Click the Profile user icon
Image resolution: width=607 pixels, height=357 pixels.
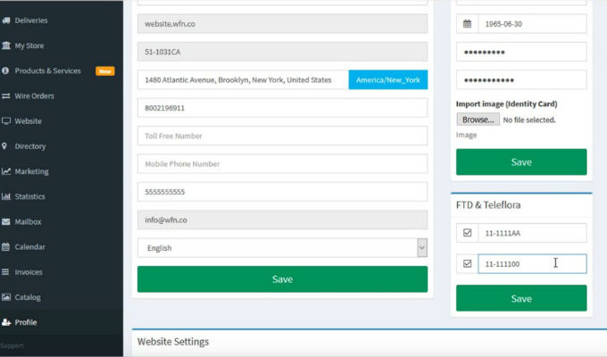[6, 322]
